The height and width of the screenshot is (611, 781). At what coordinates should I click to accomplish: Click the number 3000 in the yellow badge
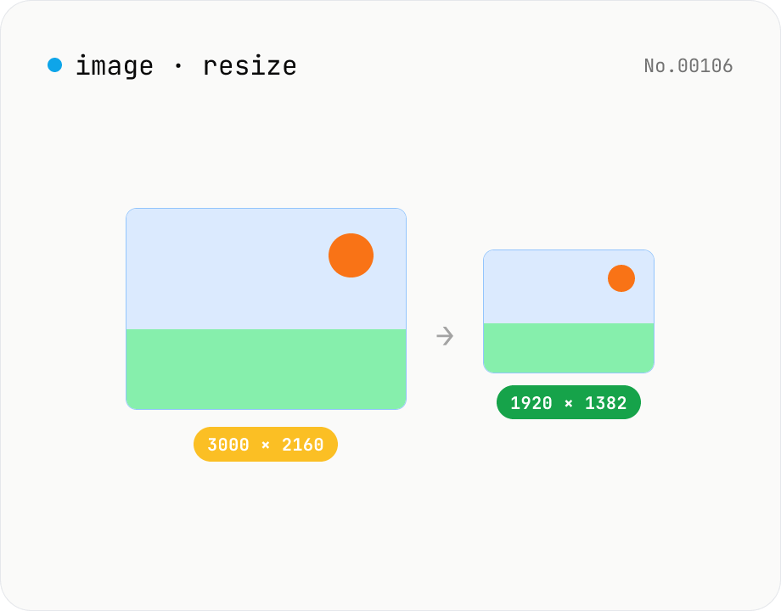pos(228,445)
